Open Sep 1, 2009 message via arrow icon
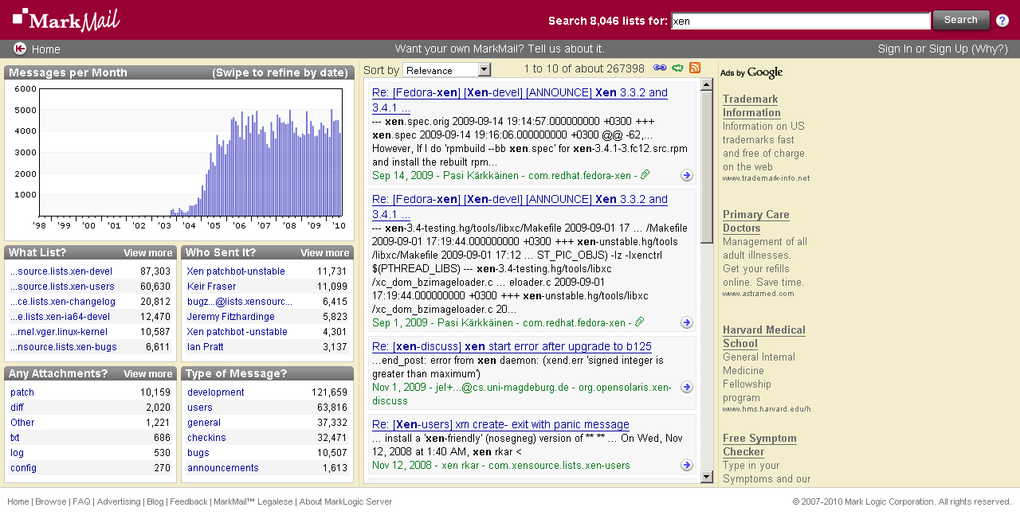The image size is (1020, 515). [686, 322]
